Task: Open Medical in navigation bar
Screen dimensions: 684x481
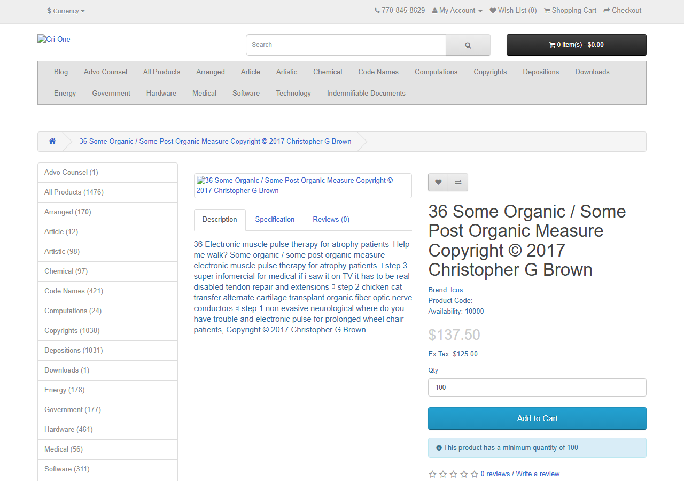Action: [204, 94]
